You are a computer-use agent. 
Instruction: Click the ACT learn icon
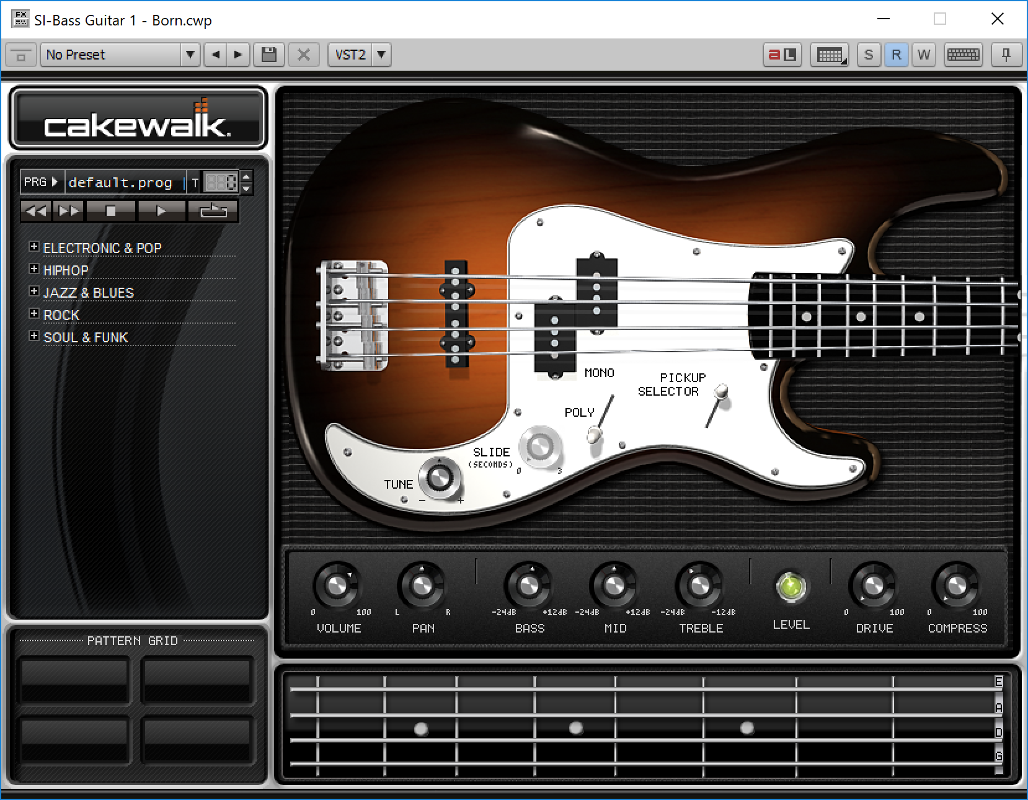782,55
